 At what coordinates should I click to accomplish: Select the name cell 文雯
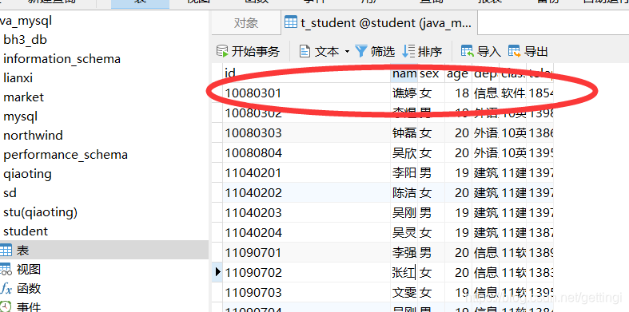click(404, 292)
